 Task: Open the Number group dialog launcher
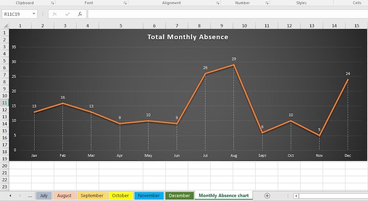coord(267,3)
